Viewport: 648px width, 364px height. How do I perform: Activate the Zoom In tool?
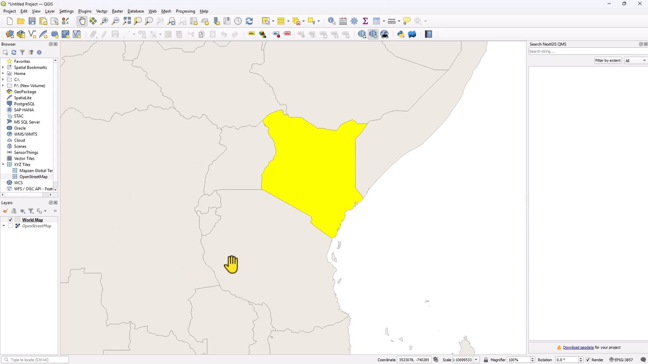pyautogui.click(x=104, y=21)
